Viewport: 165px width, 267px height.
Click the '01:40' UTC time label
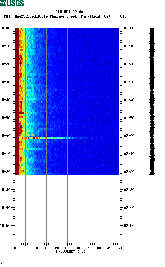pos(129,100)
